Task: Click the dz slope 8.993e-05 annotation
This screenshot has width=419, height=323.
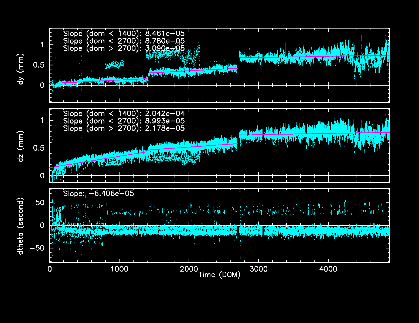Action: coord(124,121)
